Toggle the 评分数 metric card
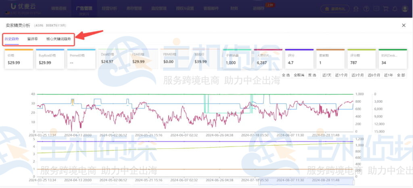Image resolution: width=413 pixels, height=188 pixels. tap(361, 59)
